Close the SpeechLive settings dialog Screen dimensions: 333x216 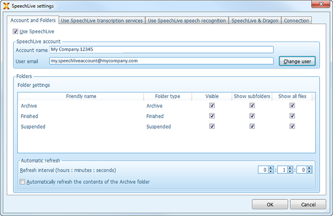tap(321, 4)
